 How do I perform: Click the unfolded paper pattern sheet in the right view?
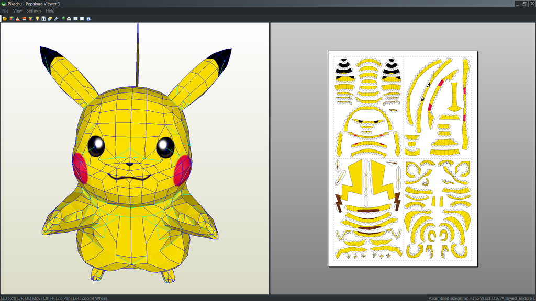(x=403, y=159)
